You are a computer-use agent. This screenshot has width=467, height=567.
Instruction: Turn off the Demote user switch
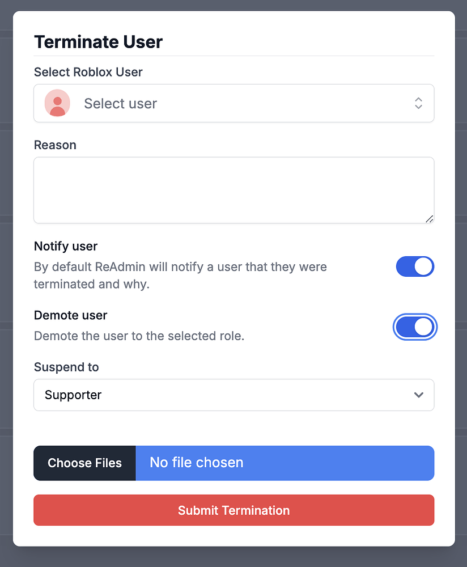click(x=415, y=327)
